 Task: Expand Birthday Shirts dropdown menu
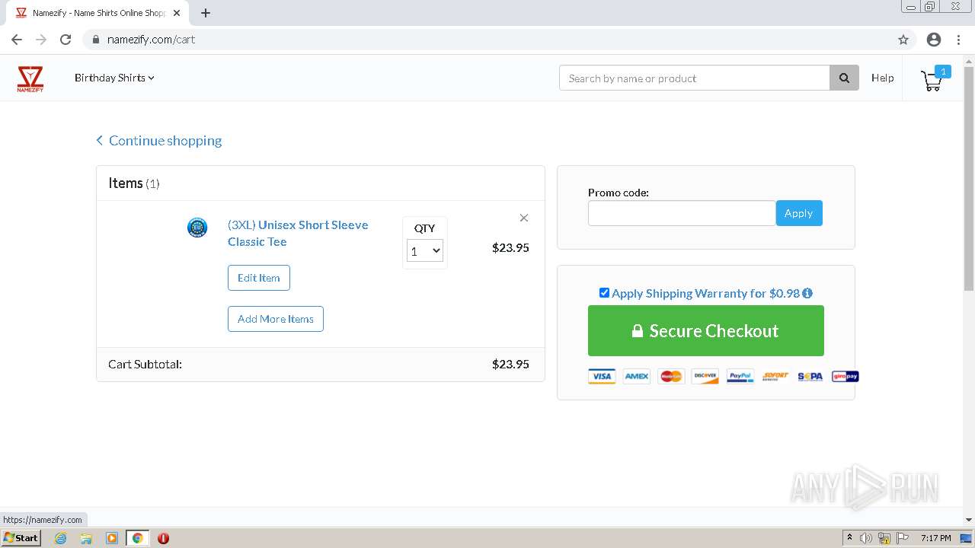point(114,78)
